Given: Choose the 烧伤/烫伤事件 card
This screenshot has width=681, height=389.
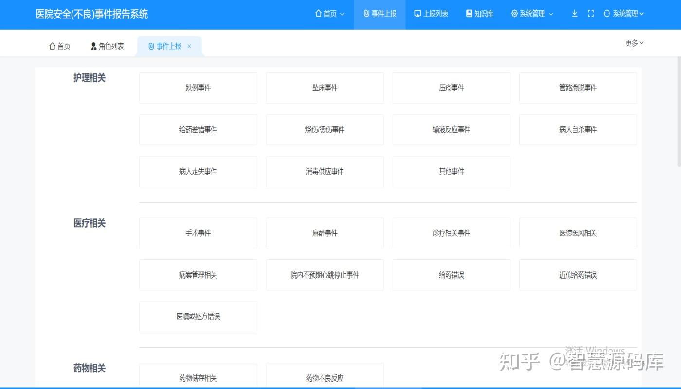Looking at the screenshot, I should (x=325, y=130).
